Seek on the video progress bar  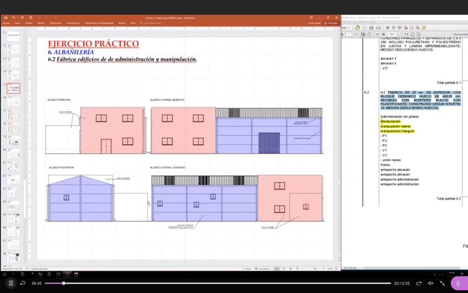[218, 283]
